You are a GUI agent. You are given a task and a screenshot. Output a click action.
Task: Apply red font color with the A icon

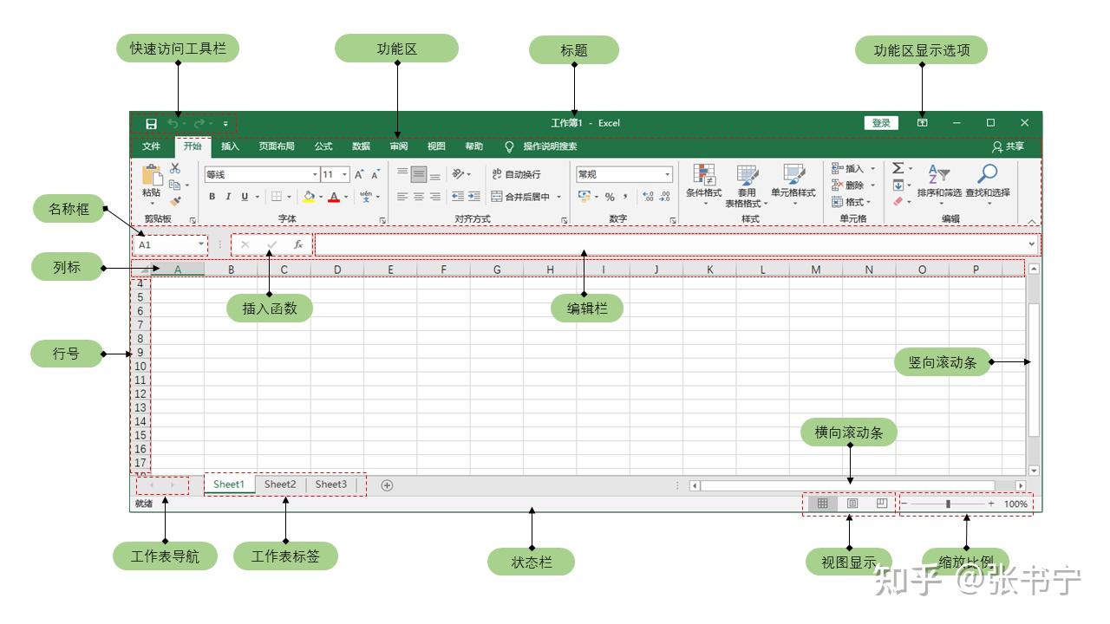coord(334,197)
